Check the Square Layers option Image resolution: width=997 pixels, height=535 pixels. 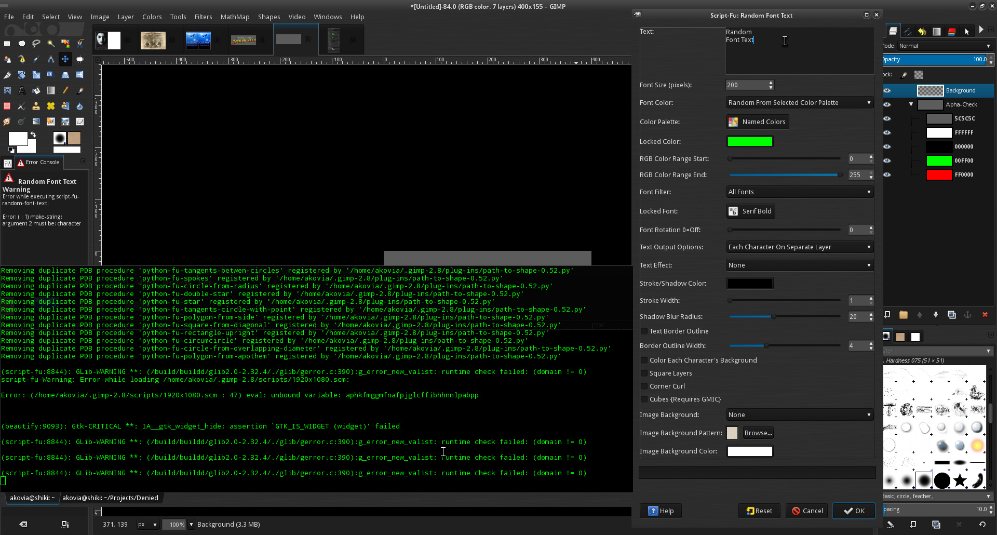[644, 373]
